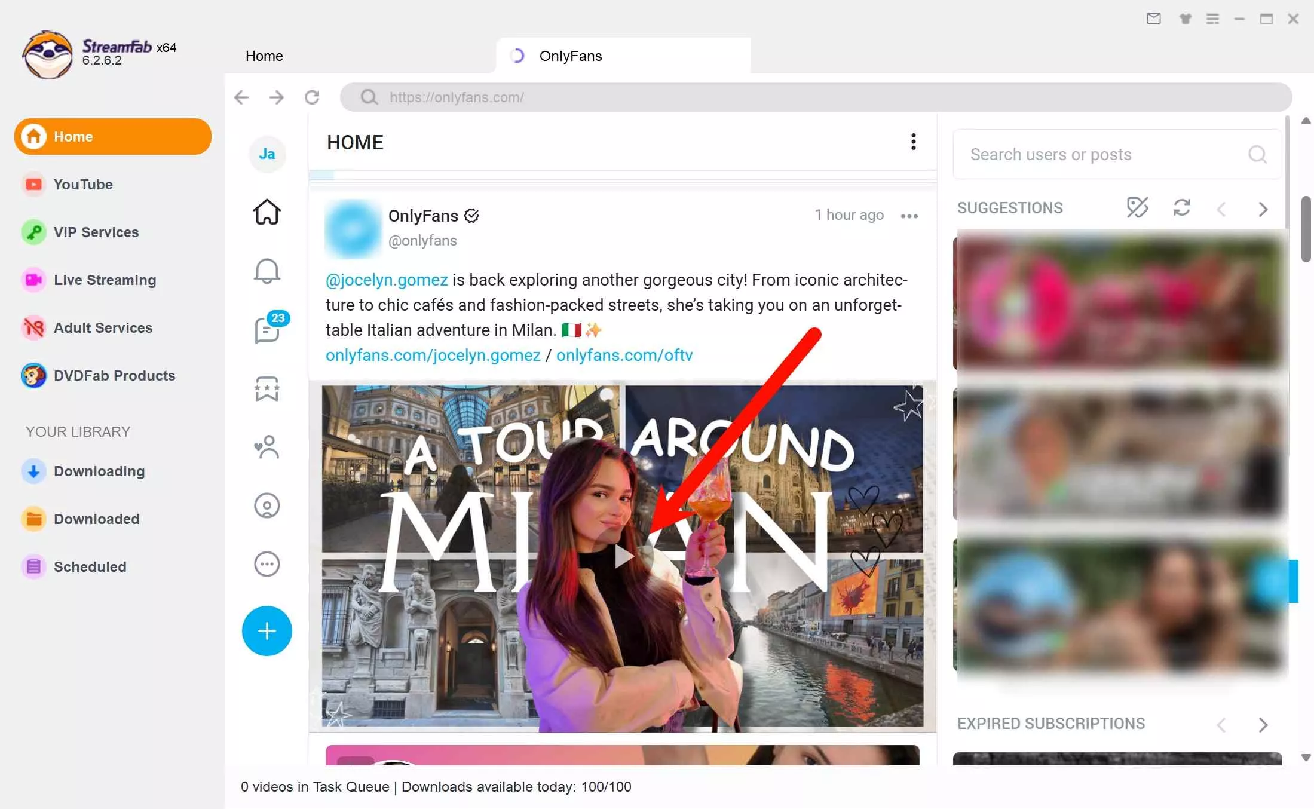Screen dimensions: 1314x809
Task: Toggle the free-only suggestions filter
Action: click(x=1137, y=208)
